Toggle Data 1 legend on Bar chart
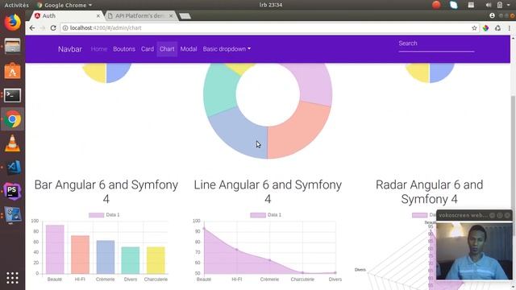 pyautogui.click(x=104, y=215)
